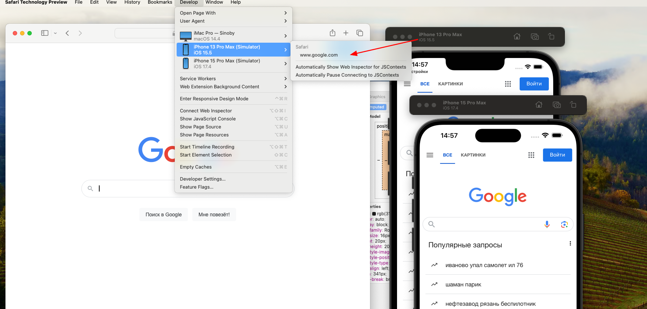This screenshot has width=647, height=309.
Task: Choose www.google.com in the Safari submenu
Action: click(319, 55)
